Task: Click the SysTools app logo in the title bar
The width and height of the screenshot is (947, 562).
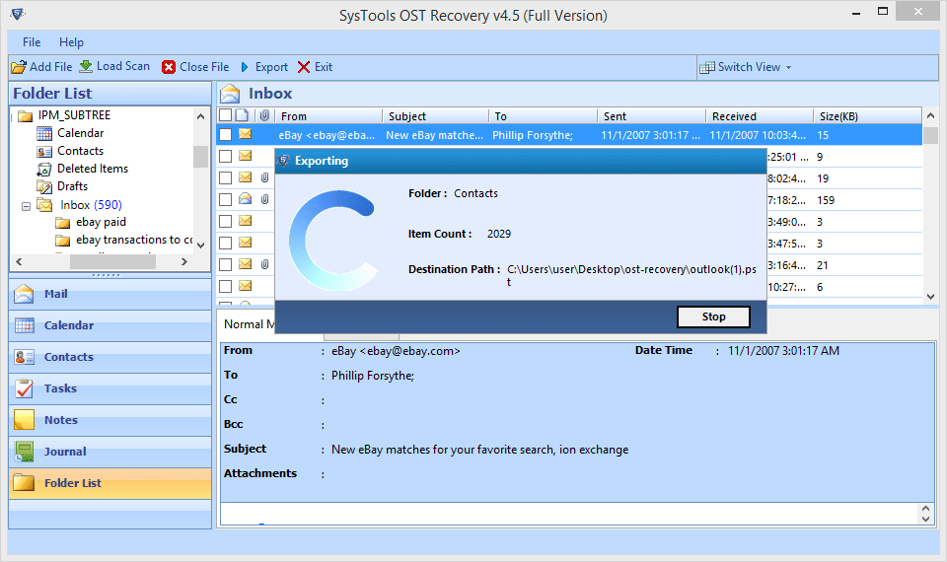Action: click(17, 13)
